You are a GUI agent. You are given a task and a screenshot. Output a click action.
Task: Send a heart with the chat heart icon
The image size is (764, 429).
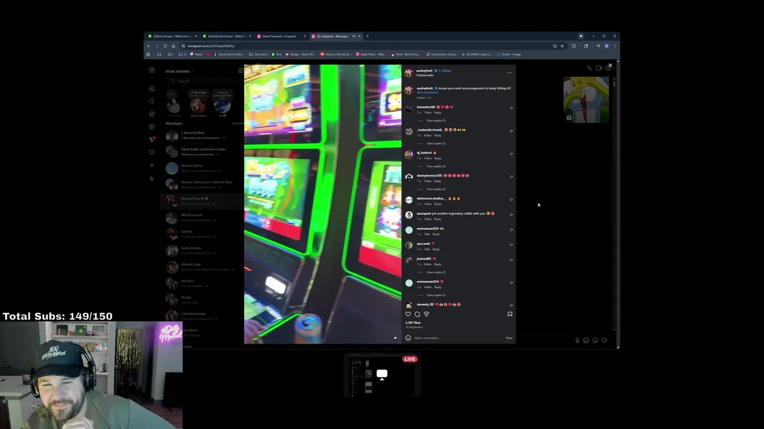604,340
